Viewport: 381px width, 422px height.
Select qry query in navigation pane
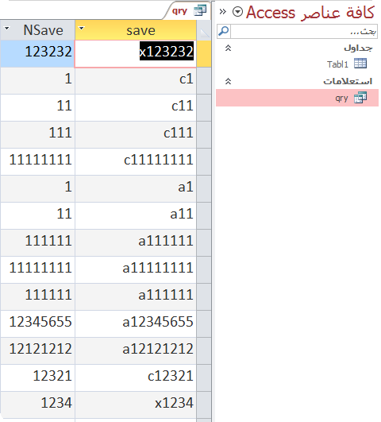coord(297,98)
